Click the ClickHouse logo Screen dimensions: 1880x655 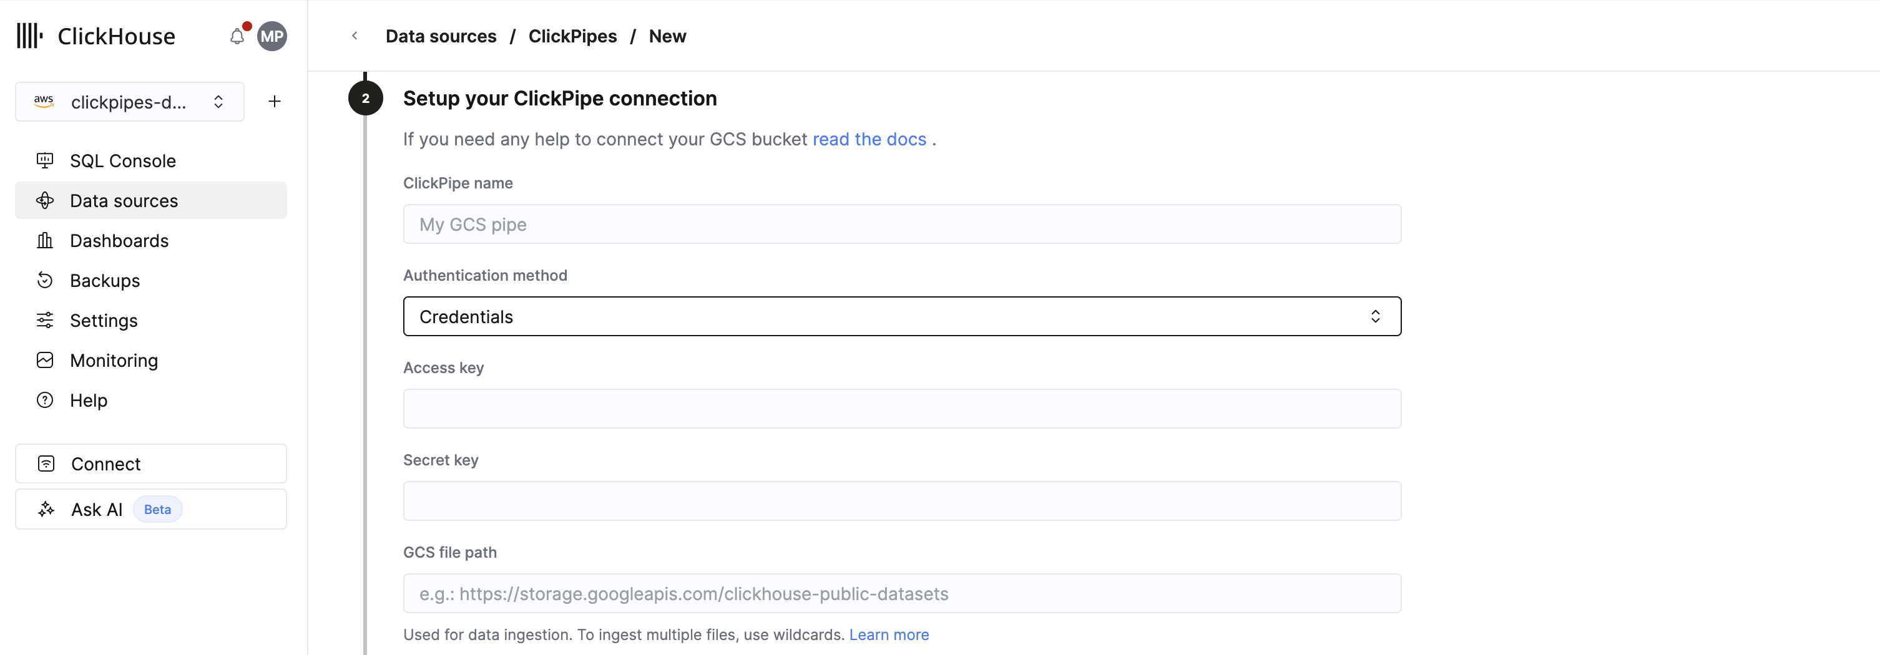pos(95,35)
